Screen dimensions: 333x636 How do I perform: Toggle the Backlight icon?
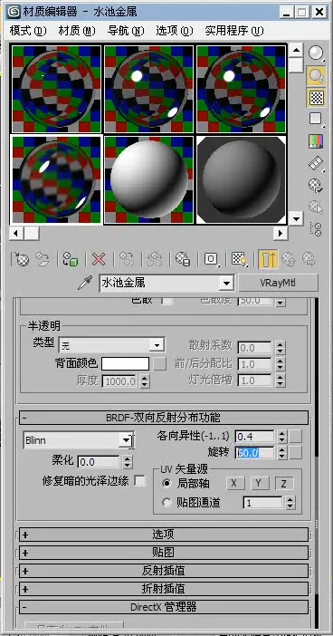click(x=317, y=75)
